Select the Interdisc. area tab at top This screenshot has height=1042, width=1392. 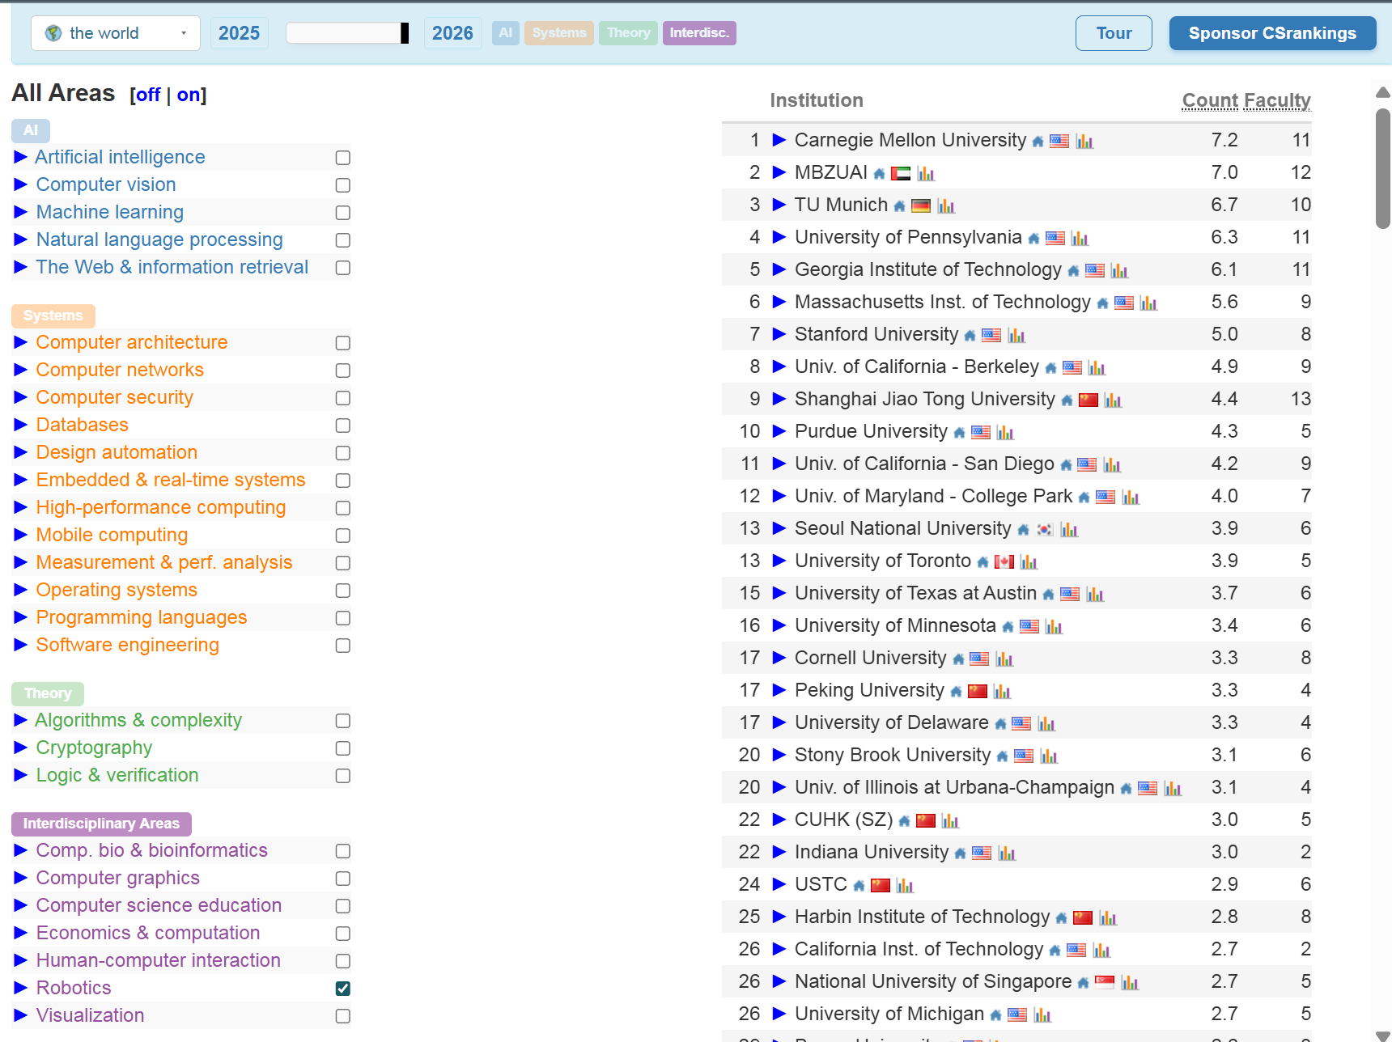click(x=699, y=33)
